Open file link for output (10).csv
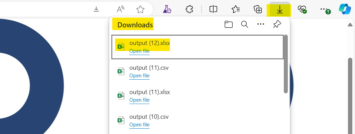Viewport: 355px width, 134px height. click(x=139, y=125)
